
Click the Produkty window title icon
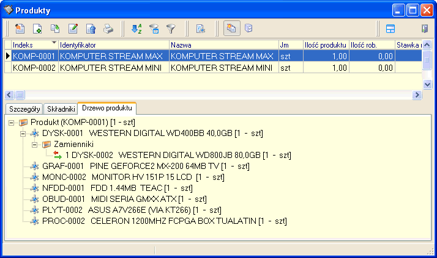pyautogui.click(x=9, y=10)
